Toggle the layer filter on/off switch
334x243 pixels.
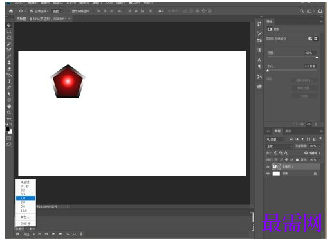click(320, 139)
